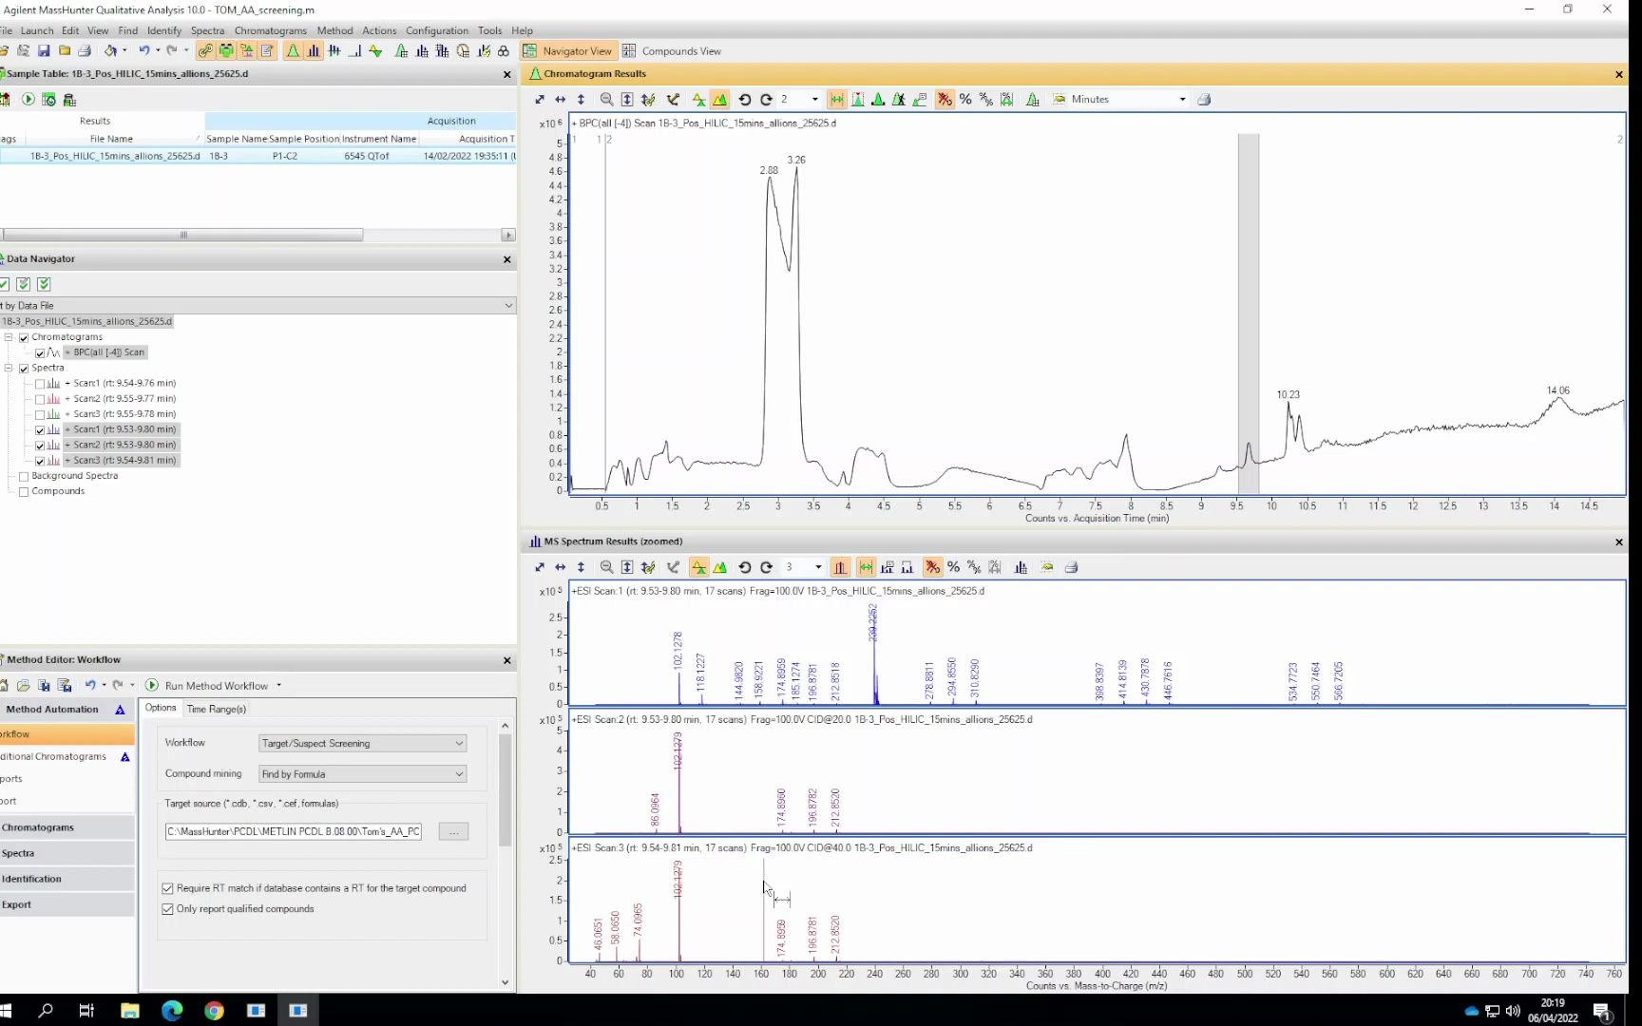
Task: Click Run Method Workflow play icon
Action: 152,685
